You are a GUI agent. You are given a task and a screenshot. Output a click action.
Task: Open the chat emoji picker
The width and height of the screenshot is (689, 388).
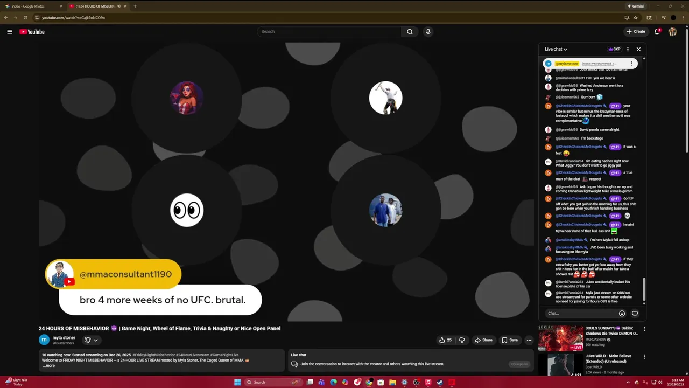pos(622,314)
